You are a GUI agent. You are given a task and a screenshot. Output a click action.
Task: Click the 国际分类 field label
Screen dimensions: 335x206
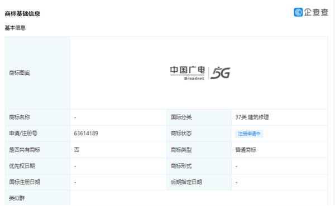tap(181, 117)
